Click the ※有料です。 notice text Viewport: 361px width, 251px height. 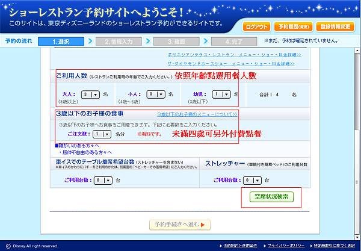[x=150, y=134]
